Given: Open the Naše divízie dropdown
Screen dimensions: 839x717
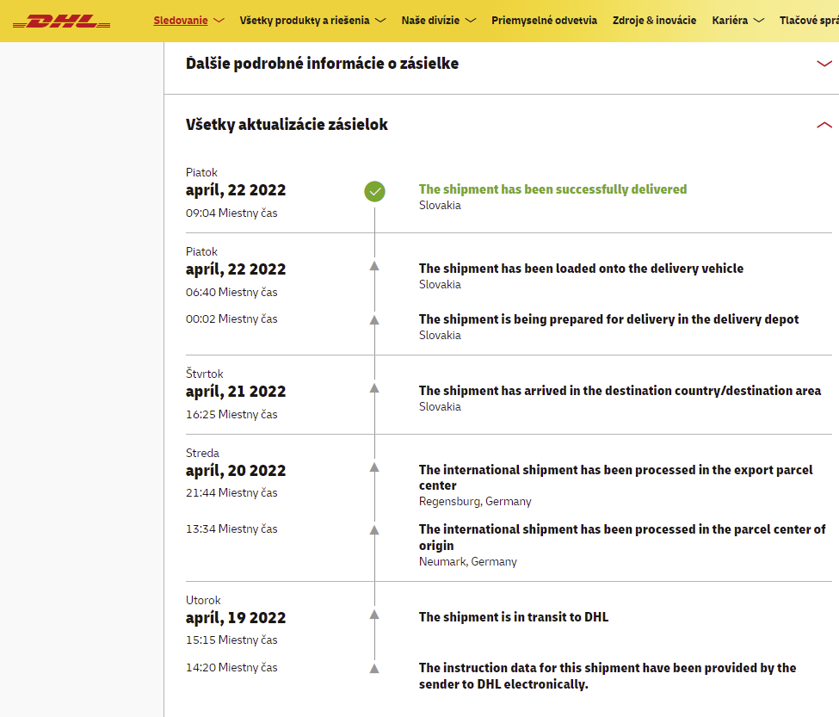Looking at the screenshot, I should pyautogui.click(x=438, y=21).
